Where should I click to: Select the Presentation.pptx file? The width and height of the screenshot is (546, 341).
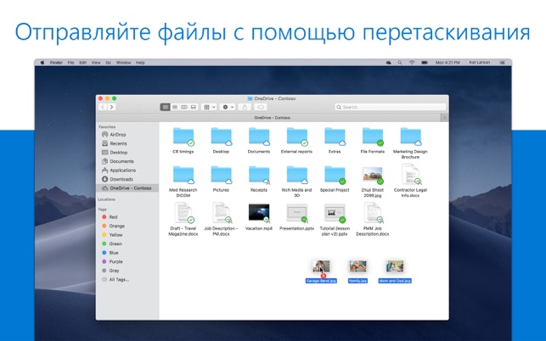click(x=296, y=213)
